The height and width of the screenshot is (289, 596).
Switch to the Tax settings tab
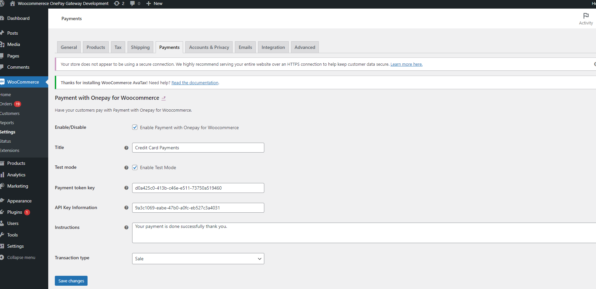118,47
